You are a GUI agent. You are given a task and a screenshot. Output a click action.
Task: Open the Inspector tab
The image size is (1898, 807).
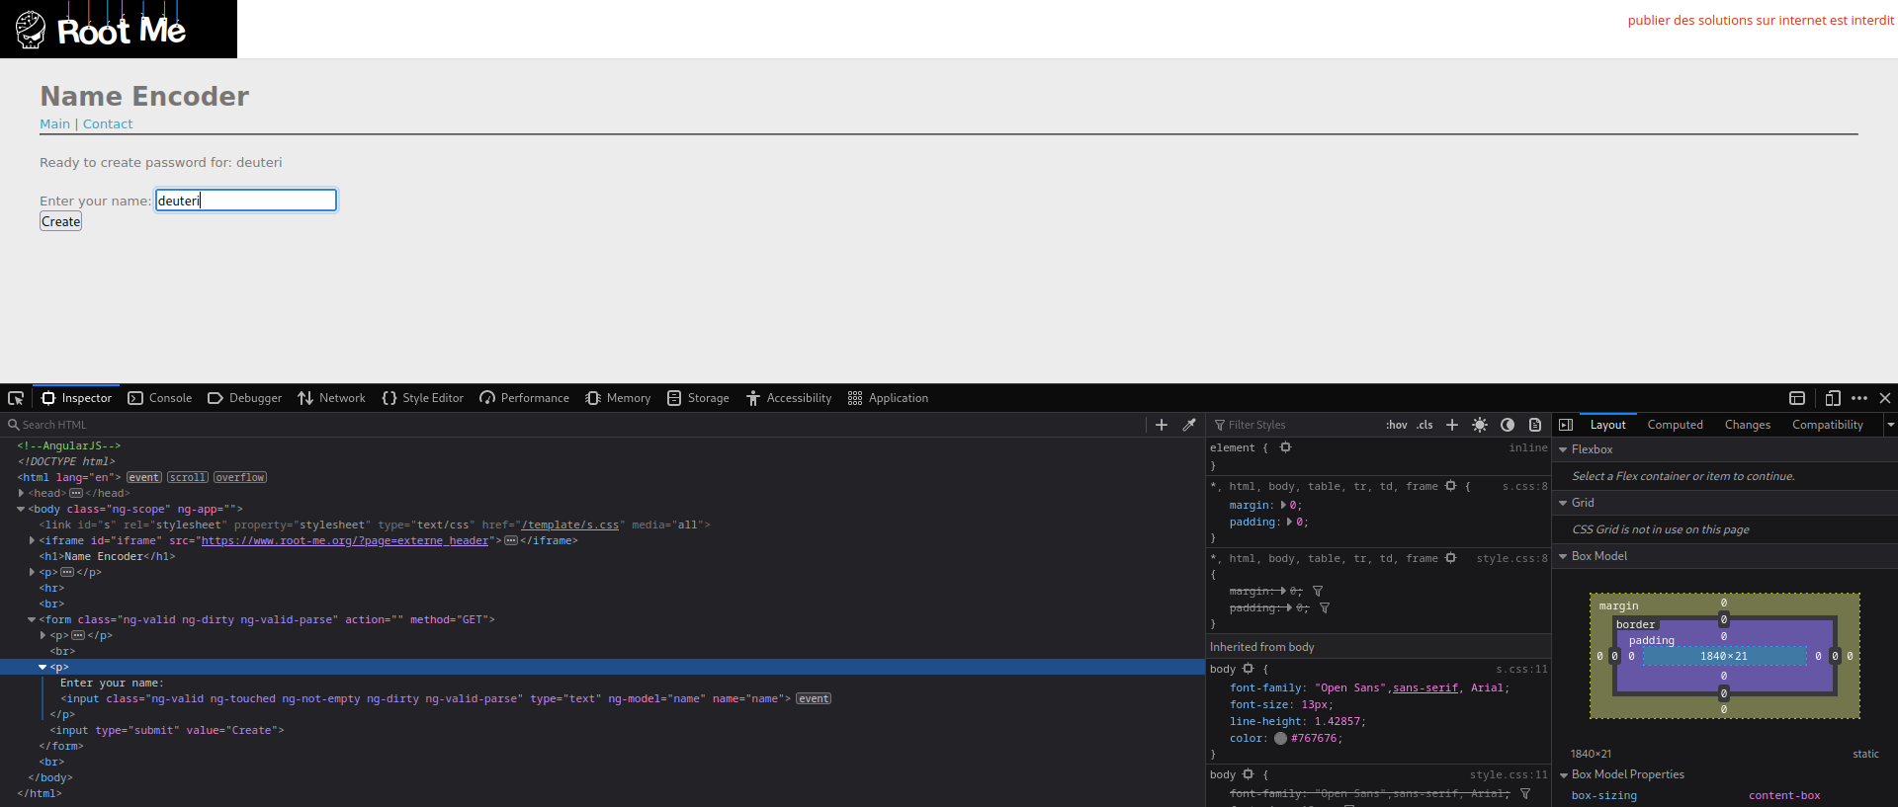[x=76, y=398]
